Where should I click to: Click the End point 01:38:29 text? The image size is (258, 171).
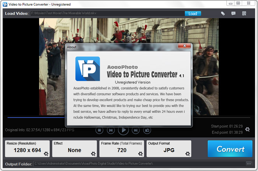[x=227, y=132]
